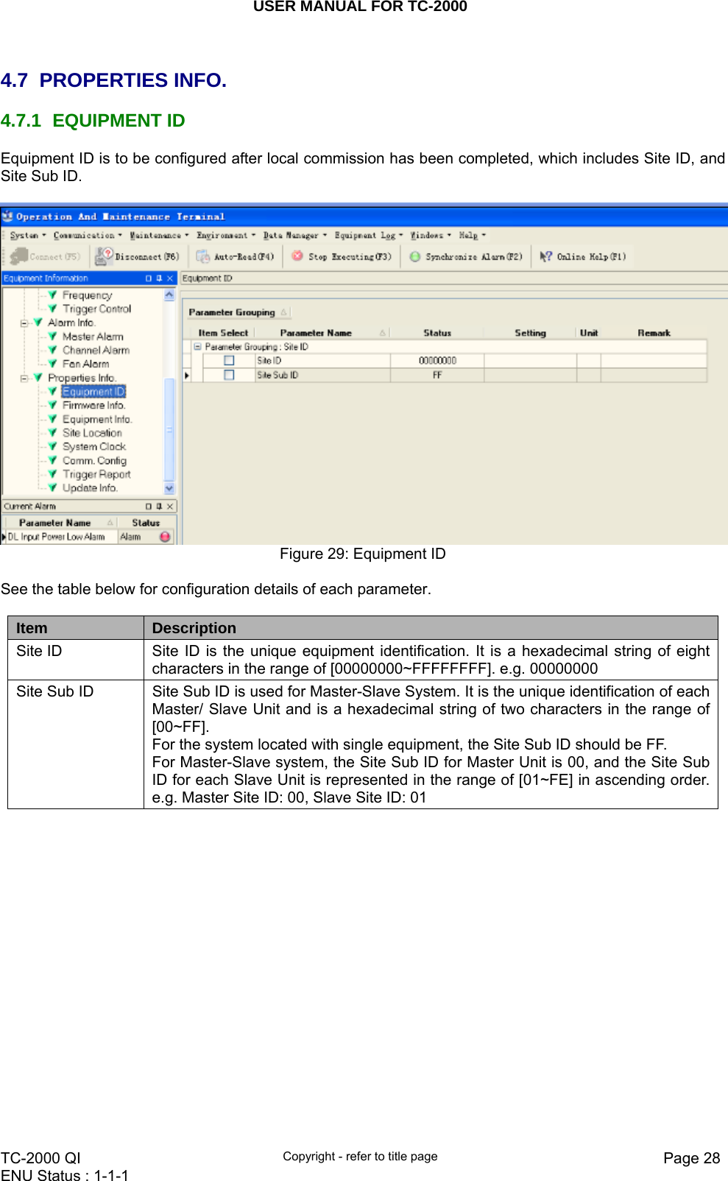The image size is (728, 1181).
Task: Open the Data Manager menu
Action: (294, 236)
